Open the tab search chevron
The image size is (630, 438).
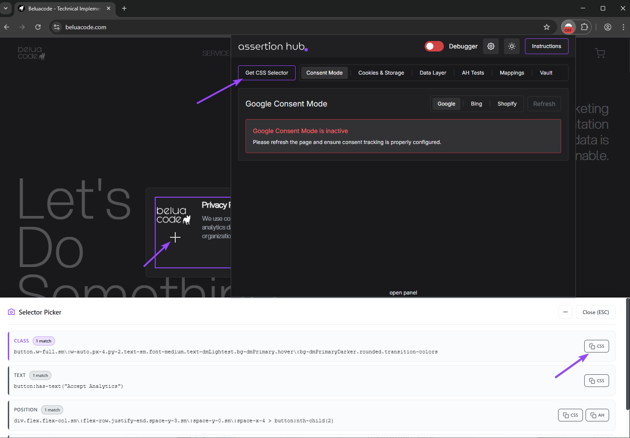pos(6,8)
